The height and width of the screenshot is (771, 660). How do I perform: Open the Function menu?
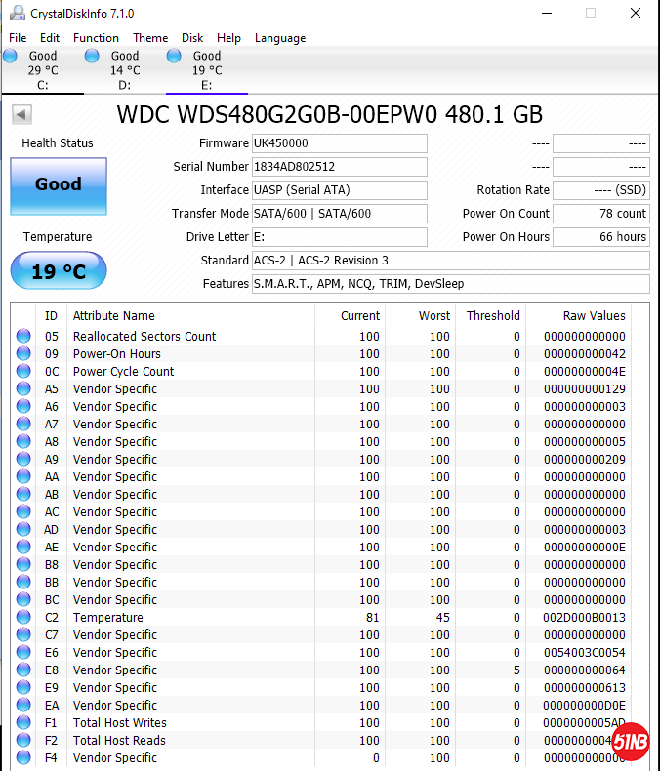pos(96,38)
